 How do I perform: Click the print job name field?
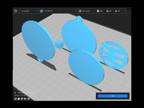(x=26, y=93)
